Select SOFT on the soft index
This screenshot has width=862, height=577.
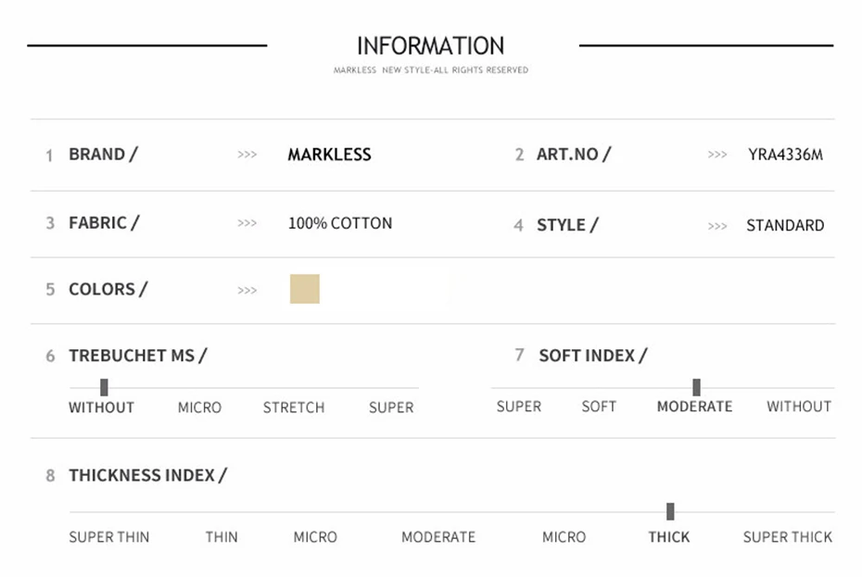[x=599, y=407]
